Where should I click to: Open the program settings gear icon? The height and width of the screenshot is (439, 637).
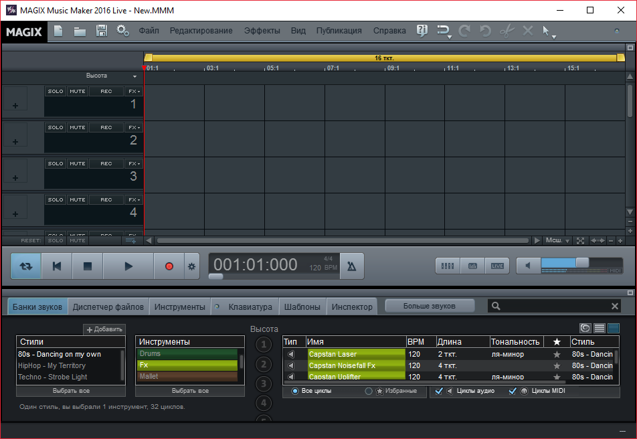(x=122, y=31)
